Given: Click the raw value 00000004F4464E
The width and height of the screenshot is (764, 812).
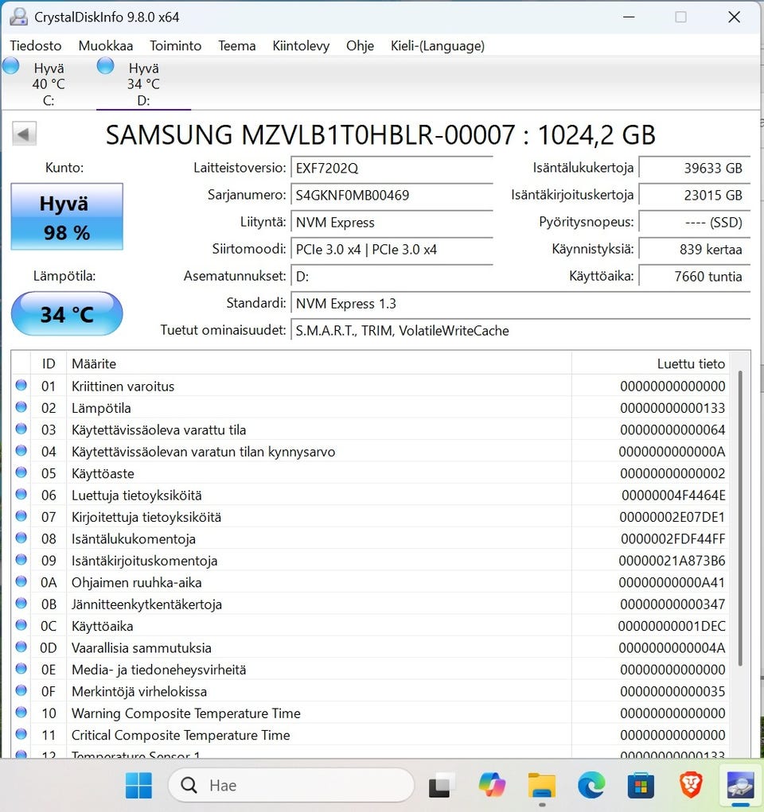Looking at the screenshot, I should click(x=673, y=495).
